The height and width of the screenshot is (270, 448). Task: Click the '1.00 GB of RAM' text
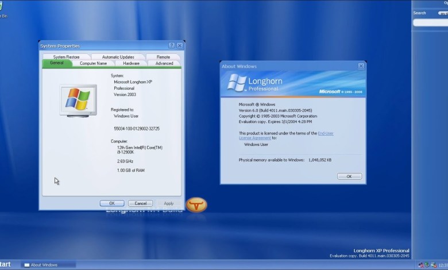coord(131,170)
